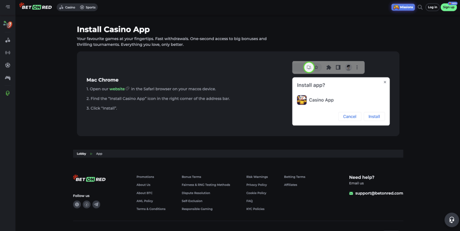
Task: Switch to the Sports header tab
Action: (88, 7)
